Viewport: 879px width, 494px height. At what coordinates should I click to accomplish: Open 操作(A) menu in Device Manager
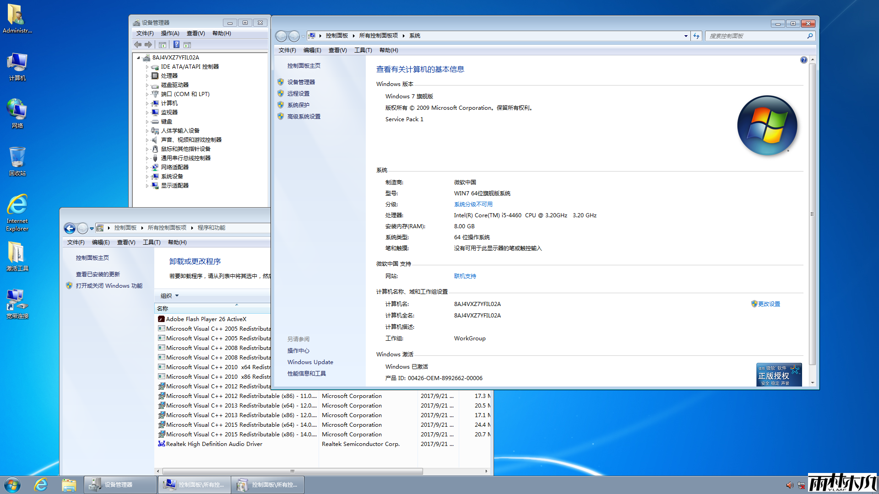point(170,33)
